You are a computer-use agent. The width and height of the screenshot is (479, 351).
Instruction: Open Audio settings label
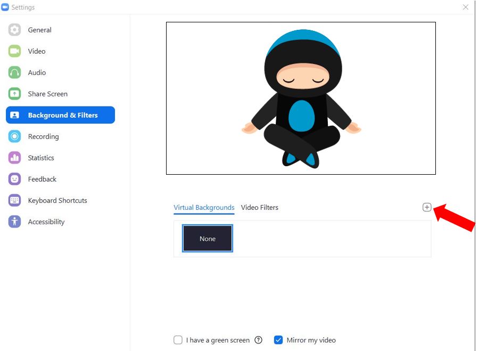click(37, 72)
